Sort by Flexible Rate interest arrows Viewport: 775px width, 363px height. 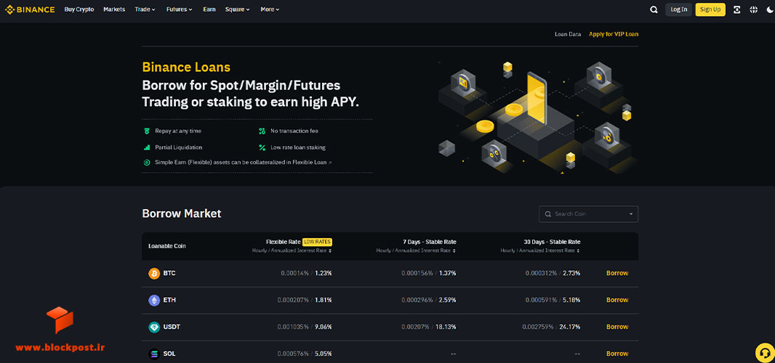[x=329, y=251]
